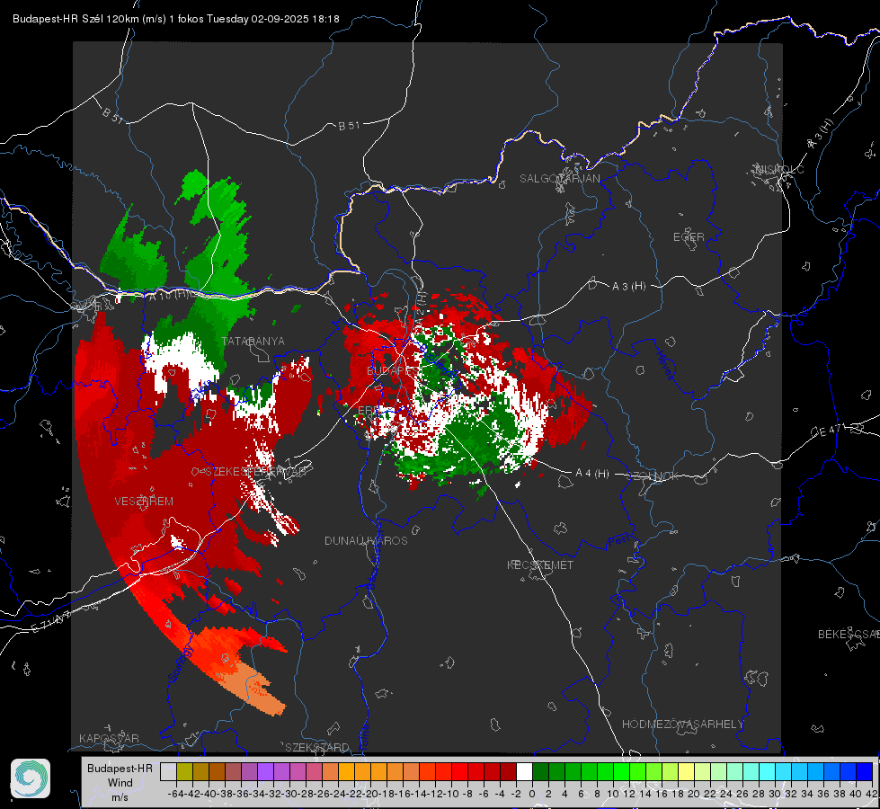The image size is (880, 809).
Task: Pick the bright green swatch between 10 and 12
Action: pos(621,771)
